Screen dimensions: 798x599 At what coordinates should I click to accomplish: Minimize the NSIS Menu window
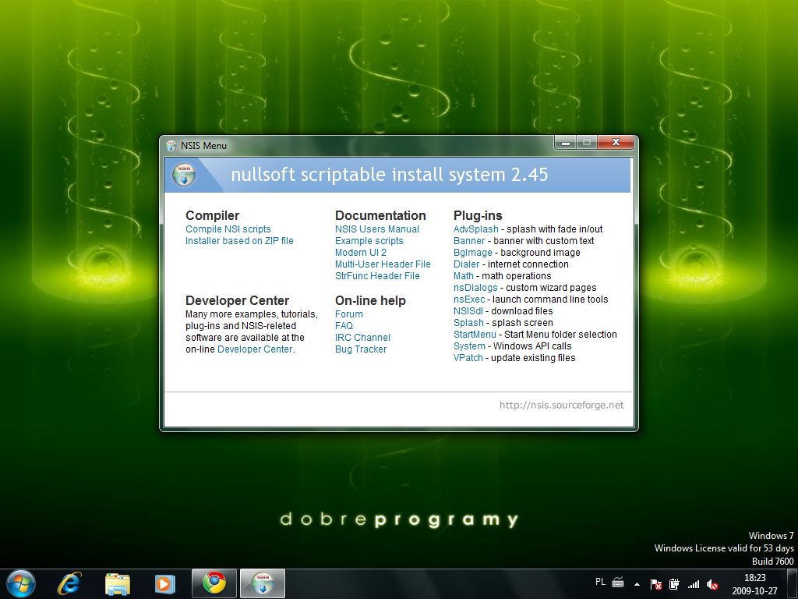[x=566, y=143]
